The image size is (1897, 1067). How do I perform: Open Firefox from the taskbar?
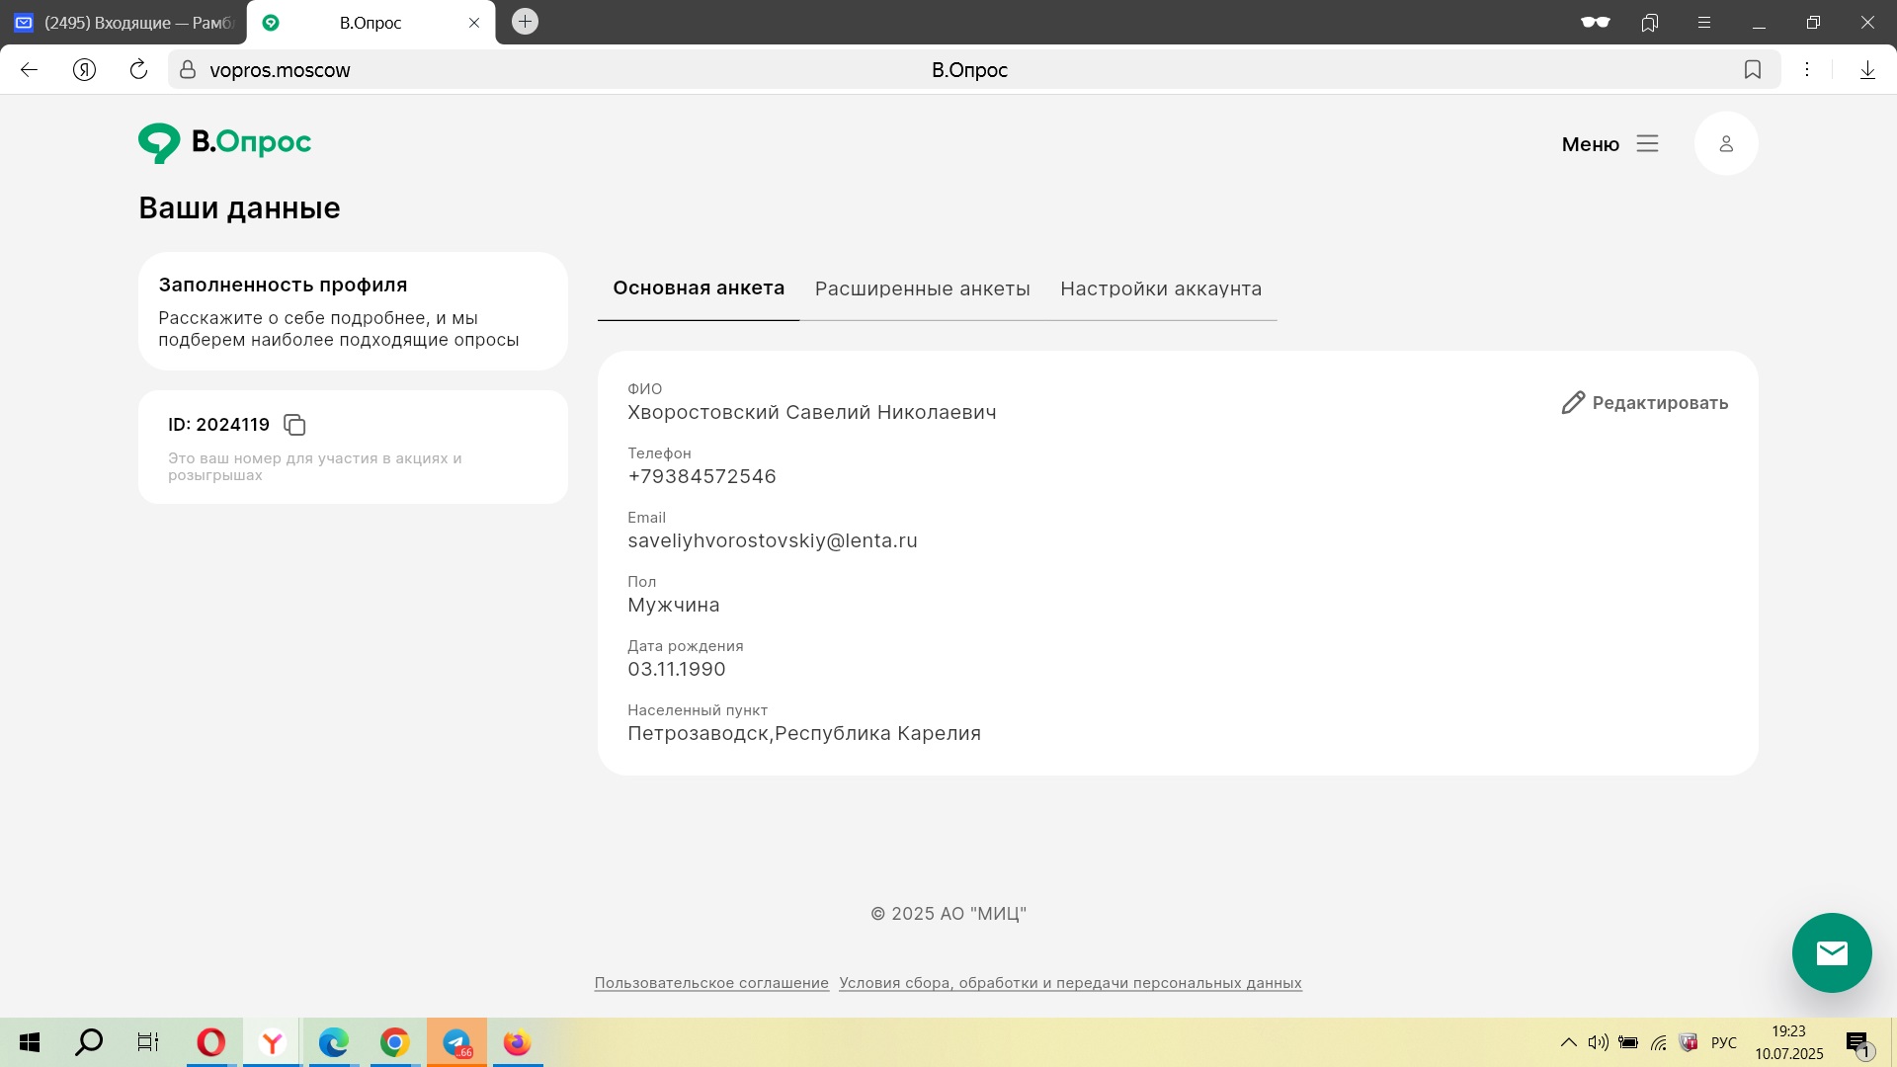pyautogui.click(x=517, y=1042)
